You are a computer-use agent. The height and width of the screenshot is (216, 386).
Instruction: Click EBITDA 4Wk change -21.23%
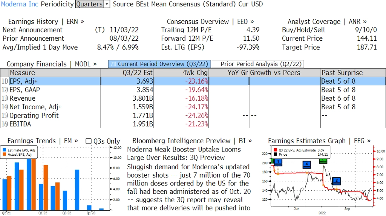coord(196,124)
